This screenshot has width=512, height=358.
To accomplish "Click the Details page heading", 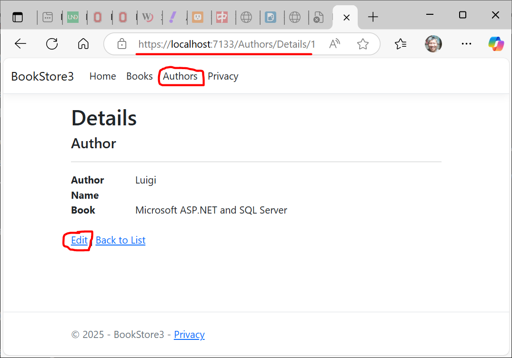I will [104, 118].
